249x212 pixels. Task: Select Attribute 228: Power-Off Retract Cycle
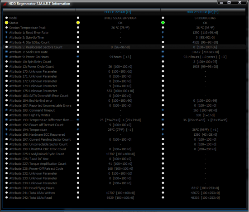[36, 169]
